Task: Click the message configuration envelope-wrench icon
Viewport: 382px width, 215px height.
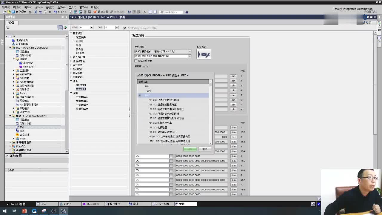Action: [x=204, y=54]
